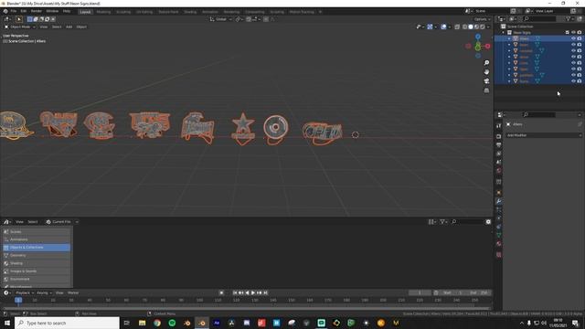Toggle snapping magnet in viewport header

pos(249,19)
